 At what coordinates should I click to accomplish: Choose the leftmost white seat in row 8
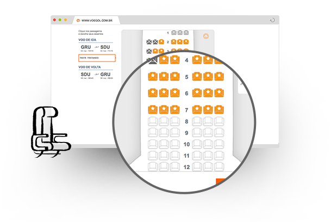tap(153, 121)
